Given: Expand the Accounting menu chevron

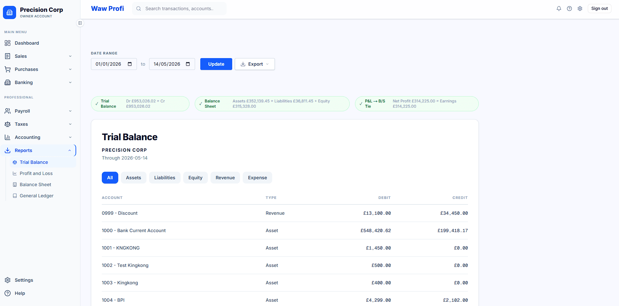Looking at the screenshot, I should click(x=70, y=137).
